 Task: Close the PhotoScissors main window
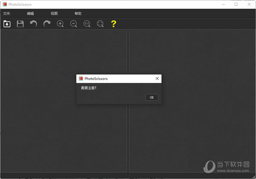[249, 4]
